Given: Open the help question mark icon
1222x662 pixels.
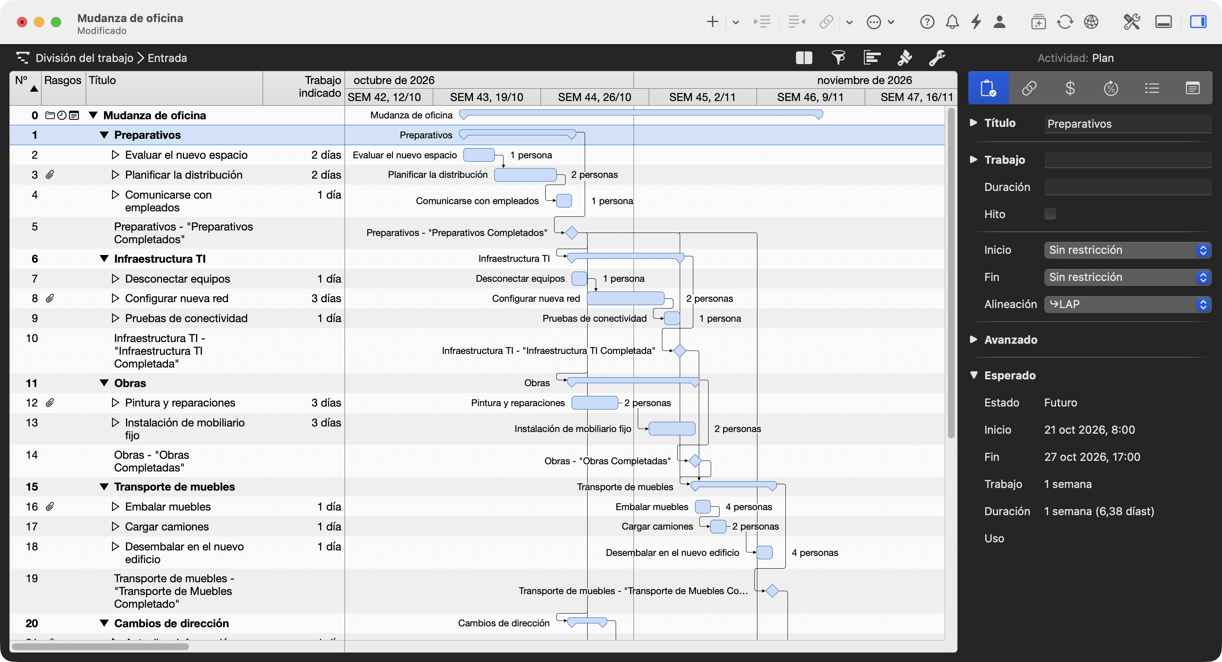Looking at the screenshot, I should [x=927, y=22].
